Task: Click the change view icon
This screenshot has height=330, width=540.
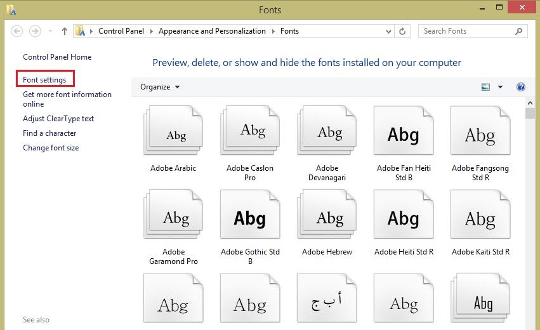Action: (x=486, y=87)
